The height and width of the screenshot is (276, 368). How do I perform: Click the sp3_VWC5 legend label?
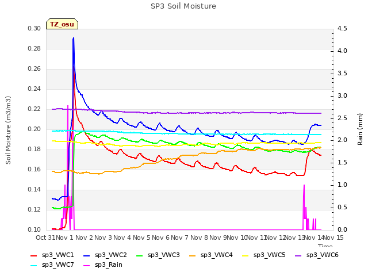coord(270,255)
